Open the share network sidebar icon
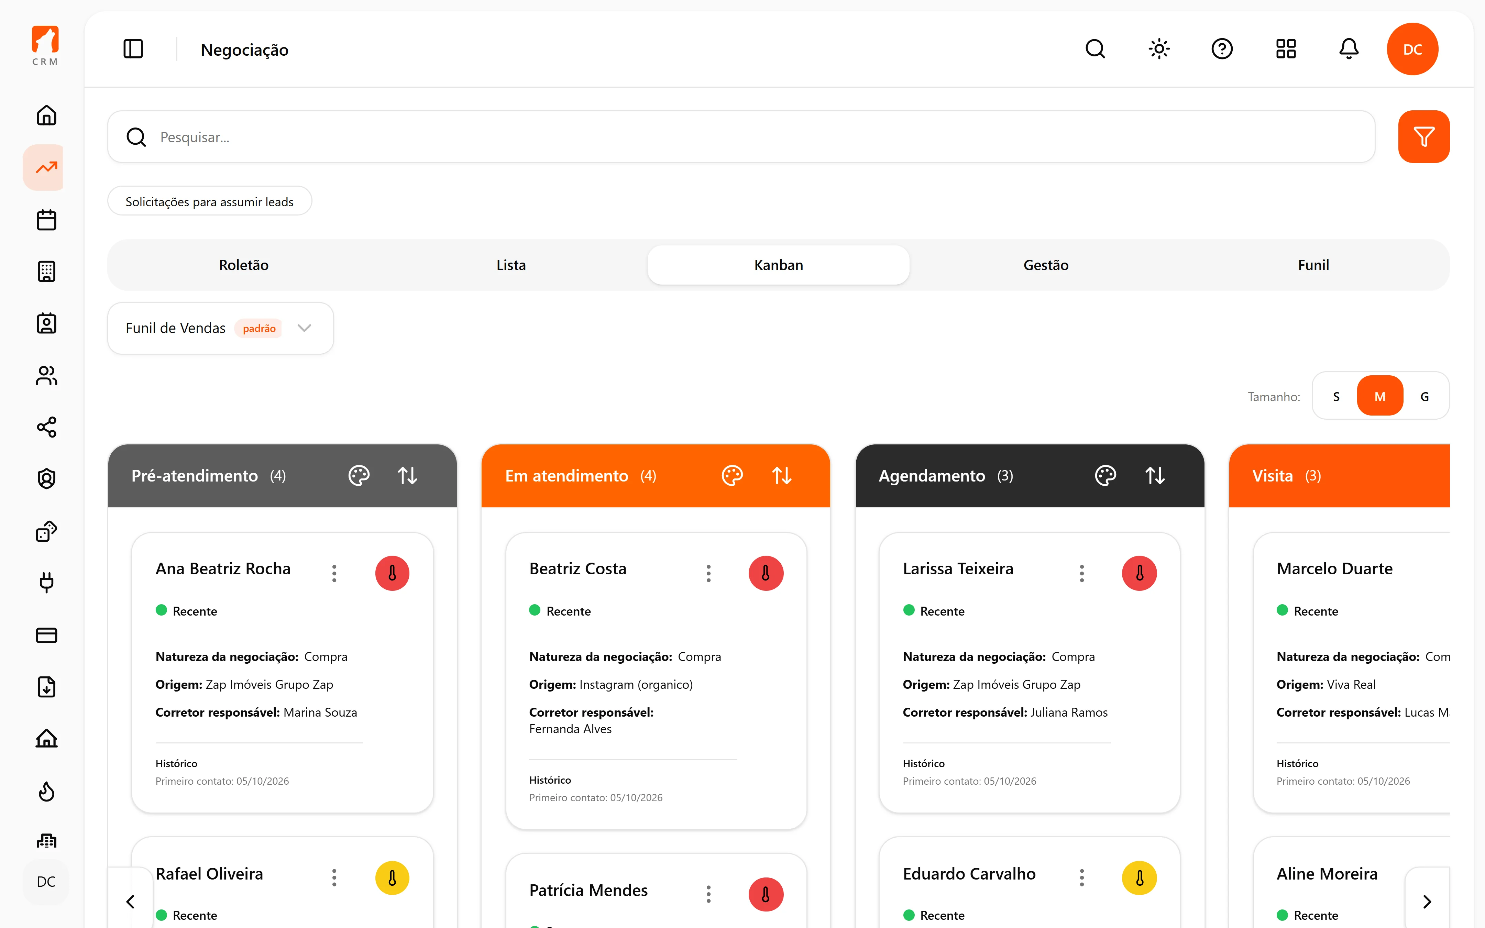Viewport: 1485px width, 928px height. 46,427
